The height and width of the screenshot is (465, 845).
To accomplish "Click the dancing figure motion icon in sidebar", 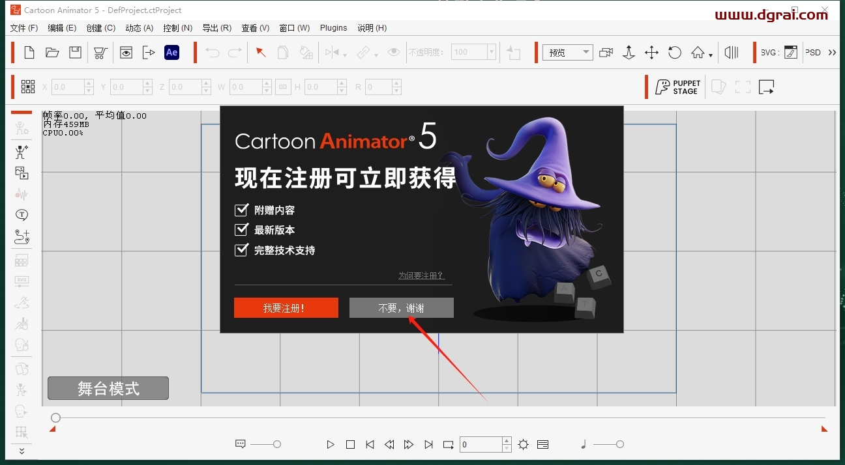I will tap(22, 152).
